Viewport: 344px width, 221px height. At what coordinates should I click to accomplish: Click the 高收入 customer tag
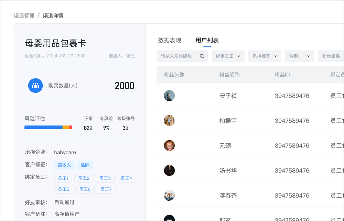[x=64, y=165]
